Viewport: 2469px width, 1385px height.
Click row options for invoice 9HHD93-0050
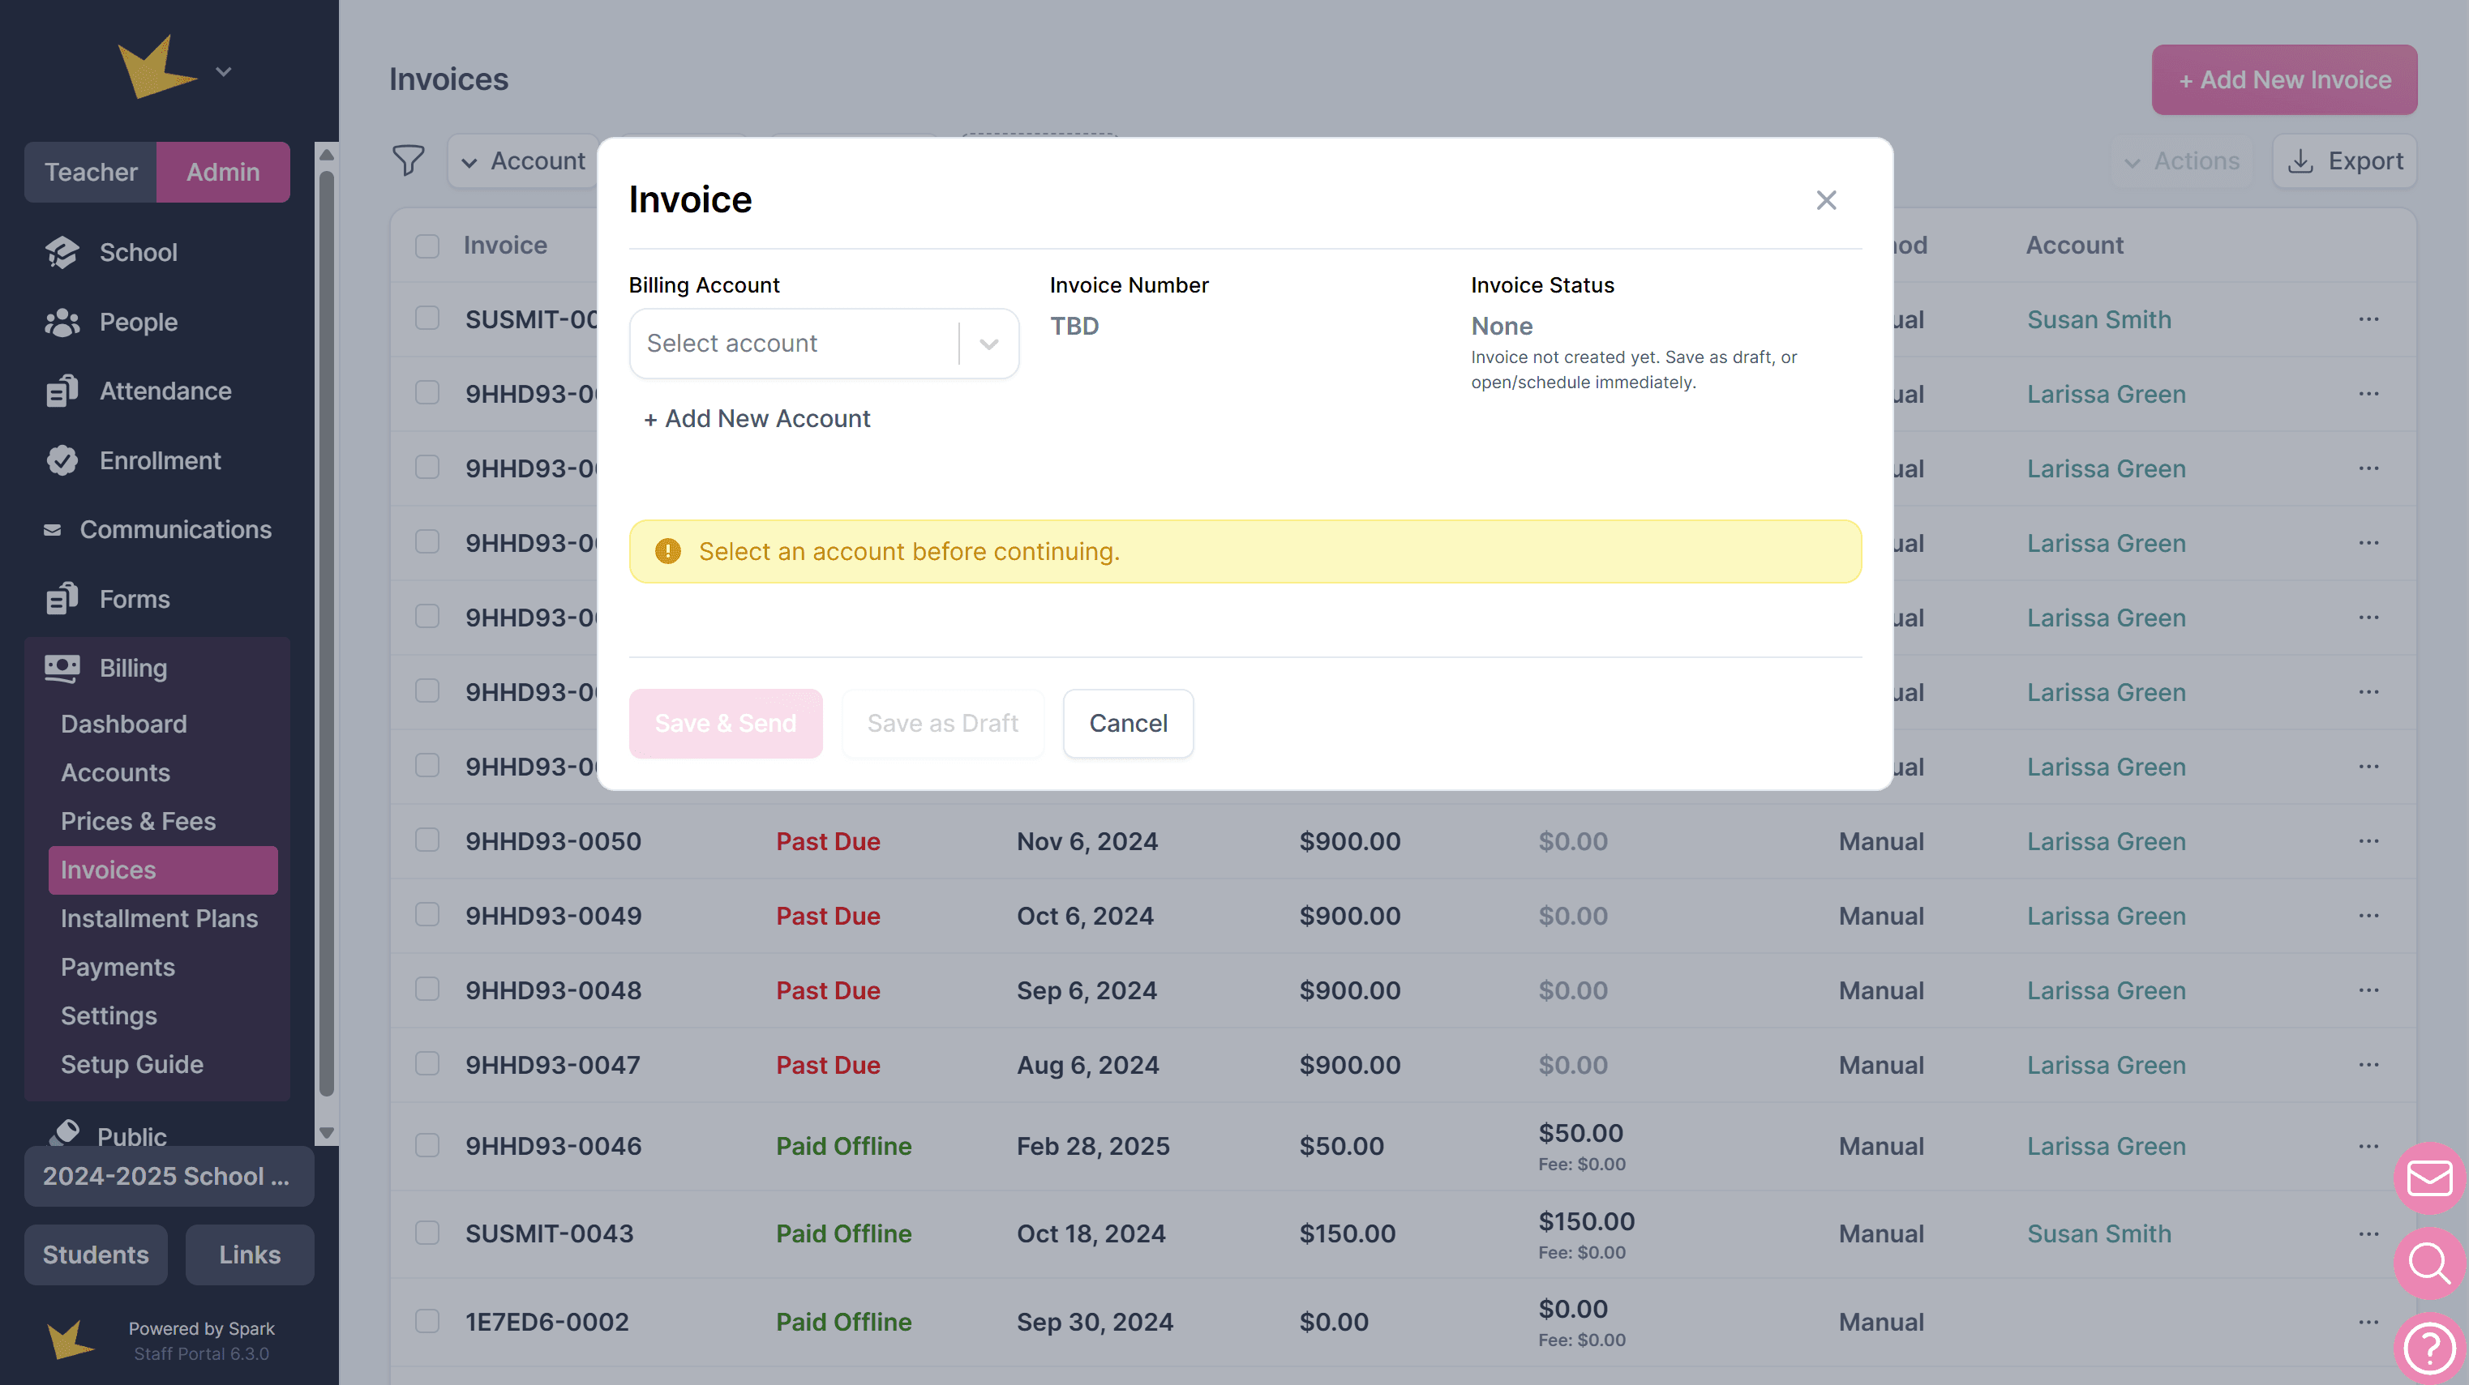tap(2368, 841)
